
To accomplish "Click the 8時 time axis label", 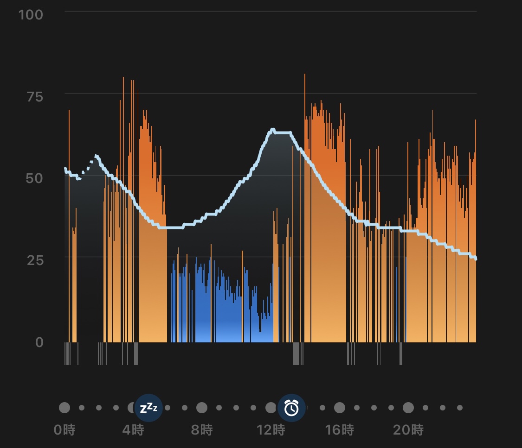I will pos(202,430).
